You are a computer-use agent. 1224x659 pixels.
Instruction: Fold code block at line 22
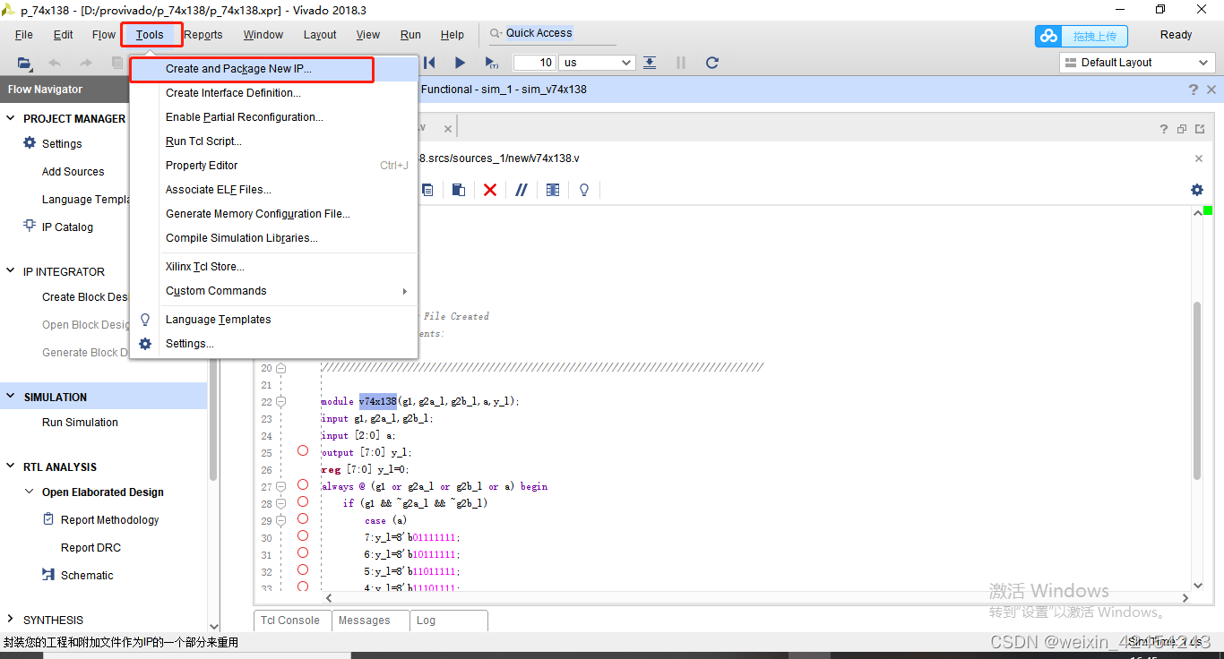coord(280,402)
